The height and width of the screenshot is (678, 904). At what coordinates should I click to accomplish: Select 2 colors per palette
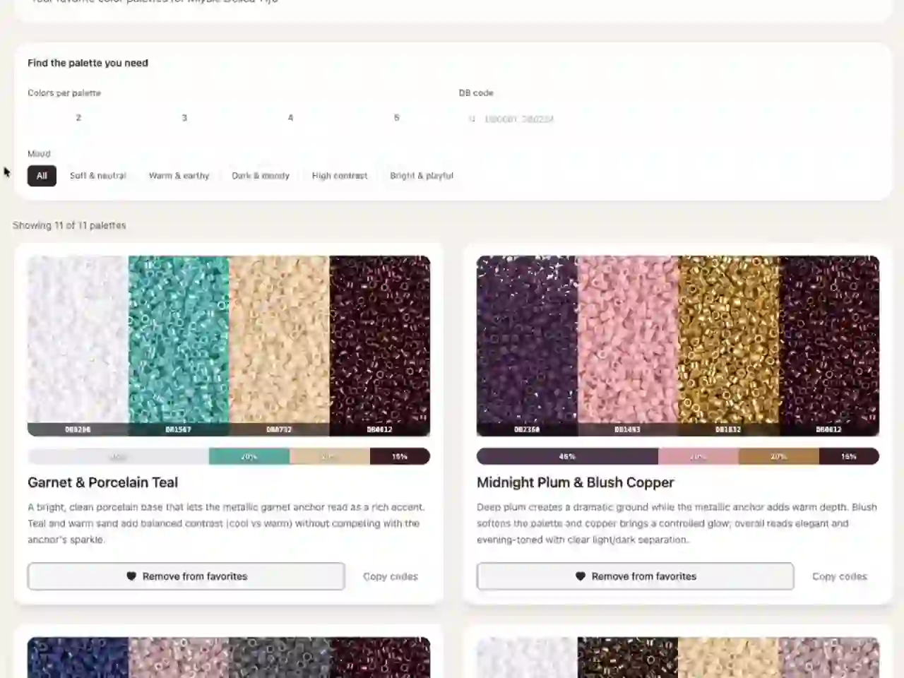coord(78,117)
